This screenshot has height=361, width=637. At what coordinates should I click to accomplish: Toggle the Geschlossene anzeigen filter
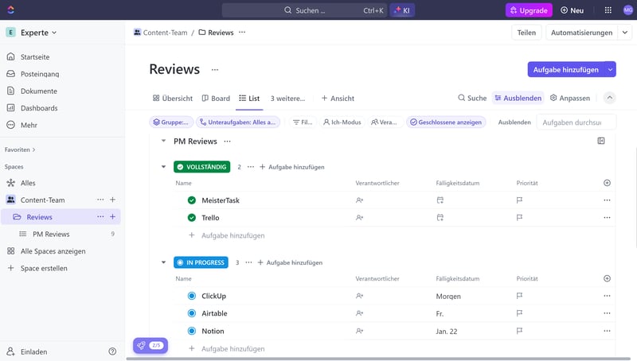(445, 122)
